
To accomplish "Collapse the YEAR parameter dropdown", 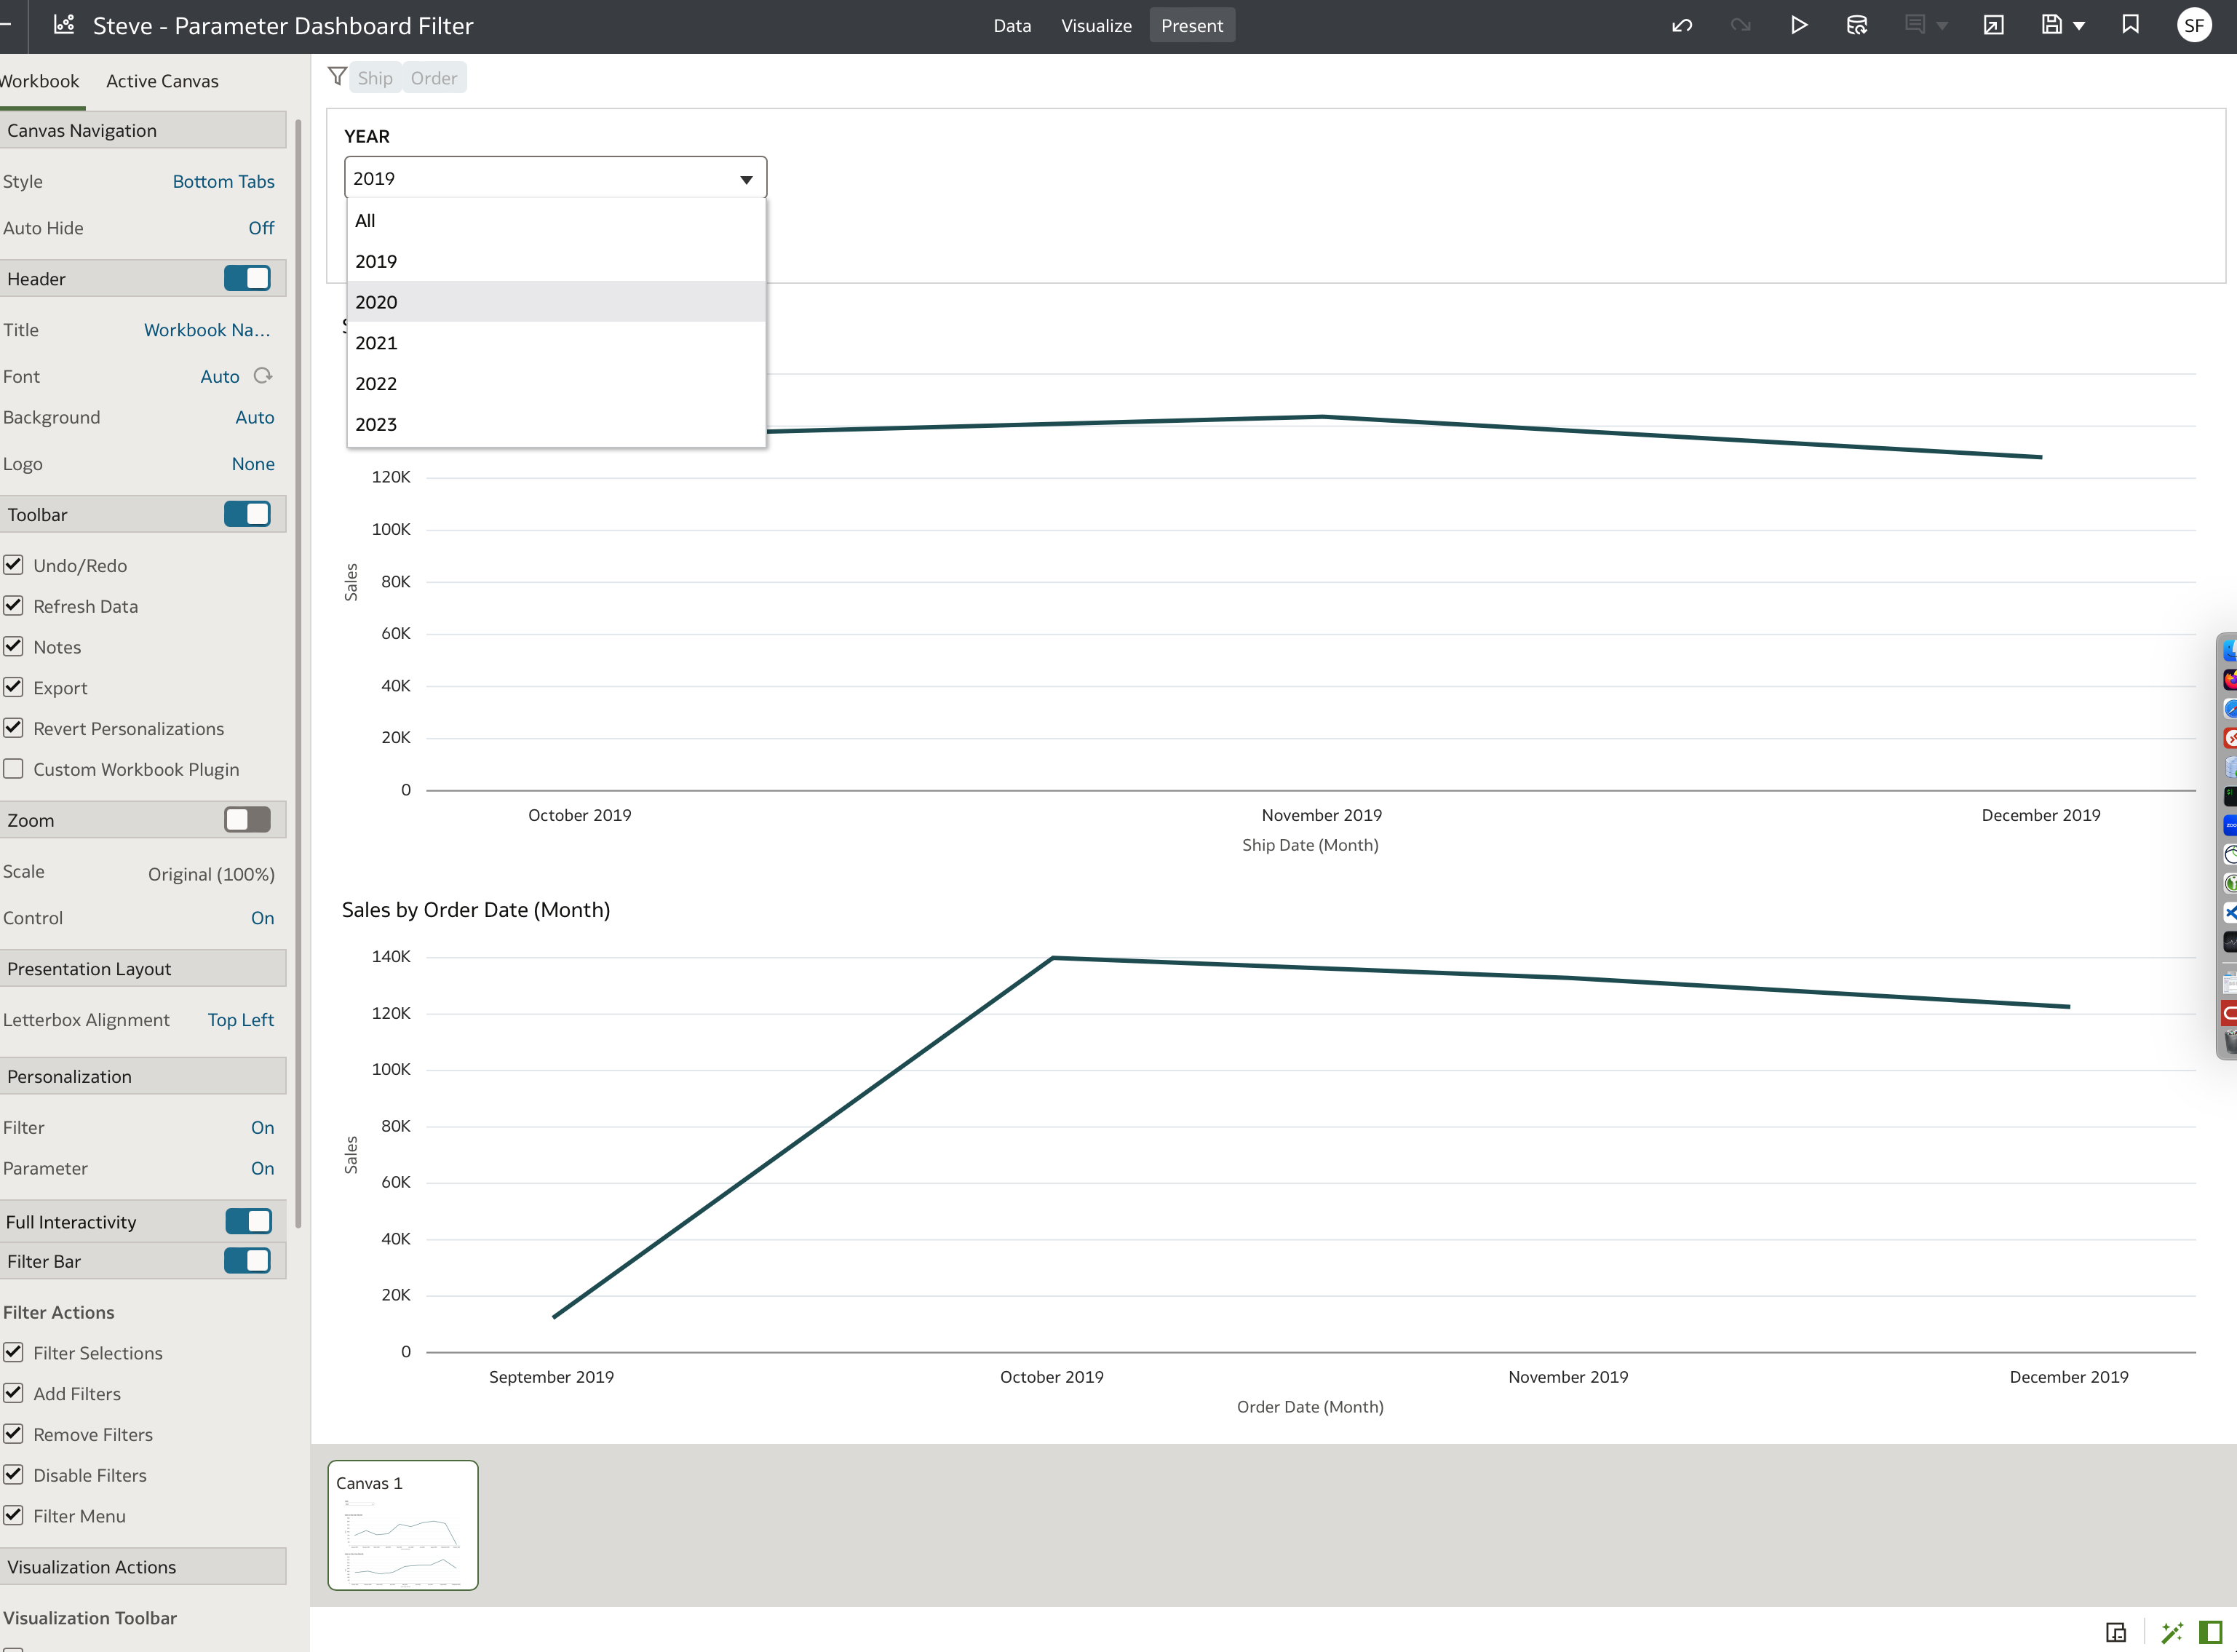I will tap(745, 178).
